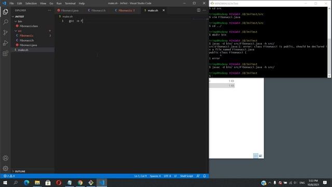Switch to the Fibonacci.java tab
The height and width of the screenshot is (187, 332).
(70, 10)
